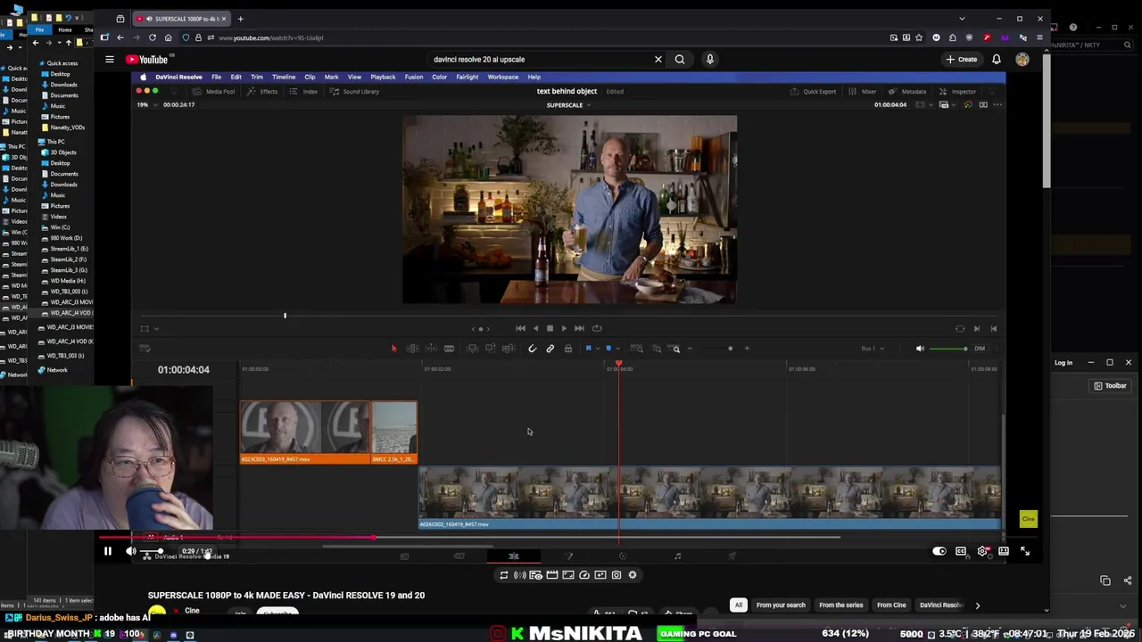This screenshot has width=1142, height=642.
Task: Open the Workspace menu in Resolve
Action: click(x=503, y=77)
